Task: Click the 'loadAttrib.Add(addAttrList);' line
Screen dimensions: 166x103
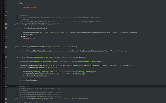Action: click(37, 76)
